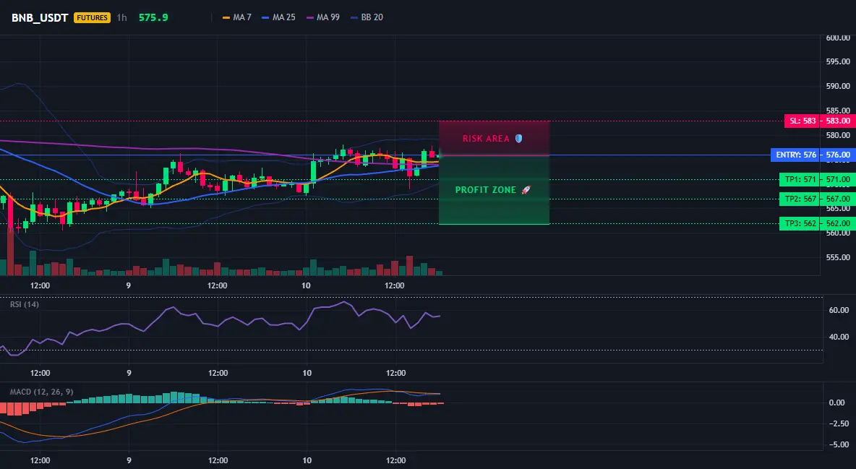Click date label 10 on RSI time axis

307,373
